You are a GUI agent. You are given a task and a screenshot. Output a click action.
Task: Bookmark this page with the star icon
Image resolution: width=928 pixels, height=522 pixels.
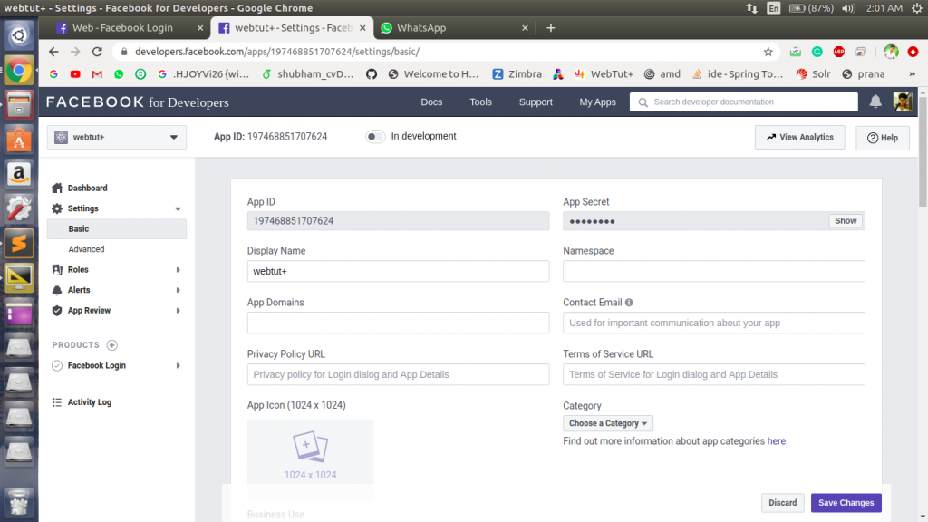(x=768, y=52)
